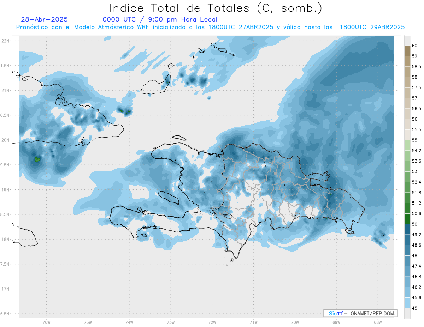The image size is (424, 327).
Task: Click the latitude label "17N"
Action: pos(6,289)
